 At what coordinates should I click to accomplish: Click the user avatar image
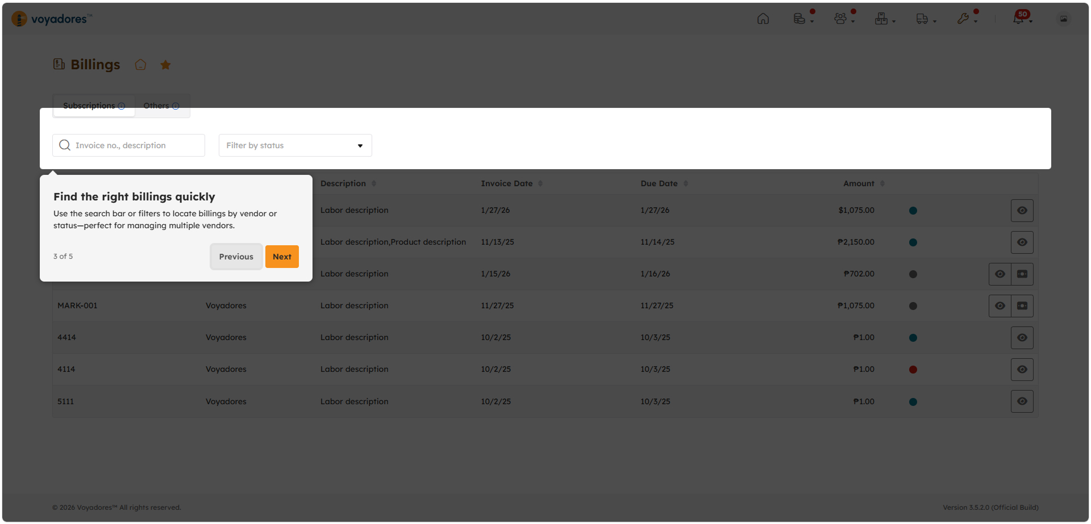point(1064,19)
